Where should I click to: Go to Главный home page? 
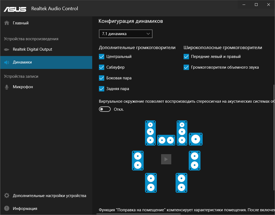click(21, 23)
